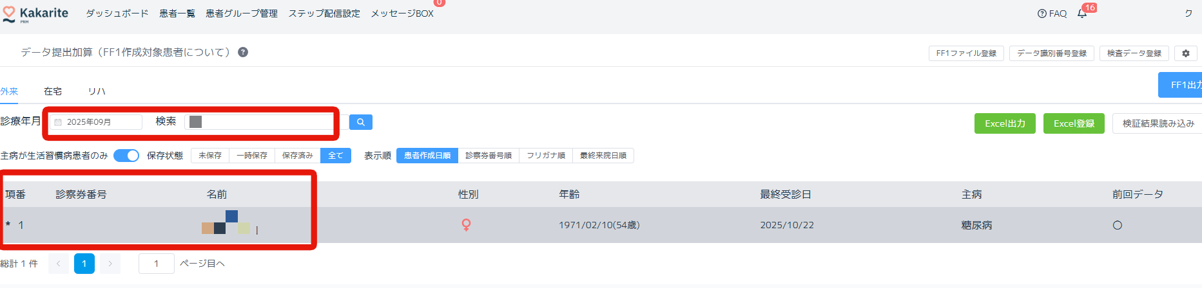
Task: Sort by 最終来院日順
Action: pyautogui.click(x=603, y=156)
